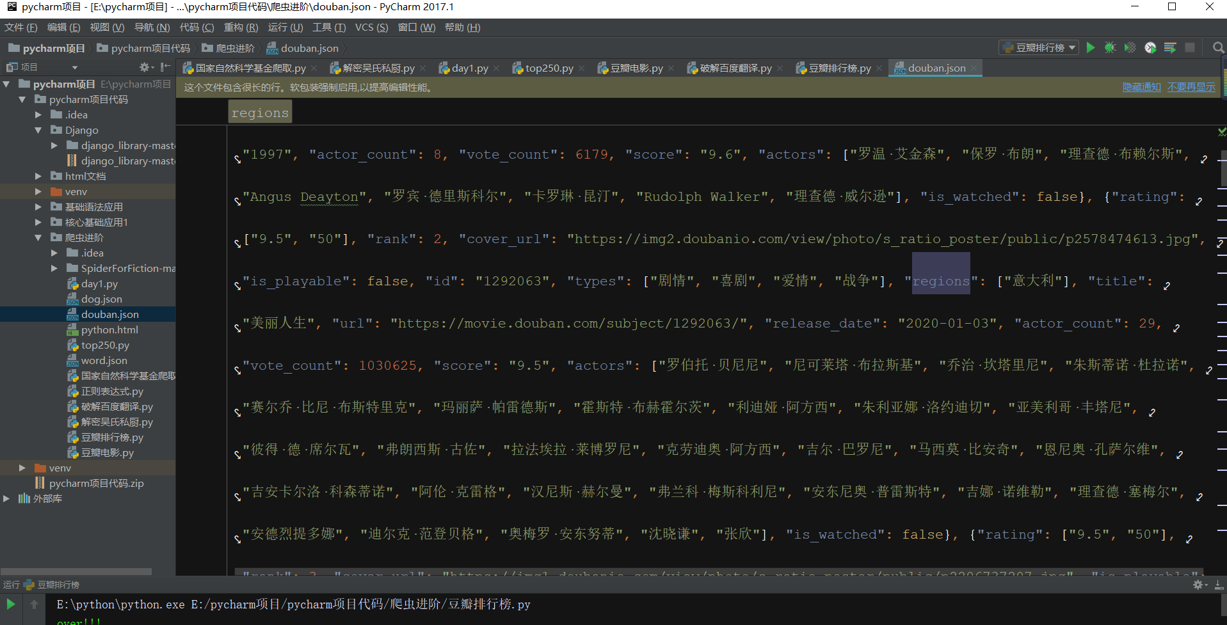Click the project tree horizontal scrollbar

76,571
